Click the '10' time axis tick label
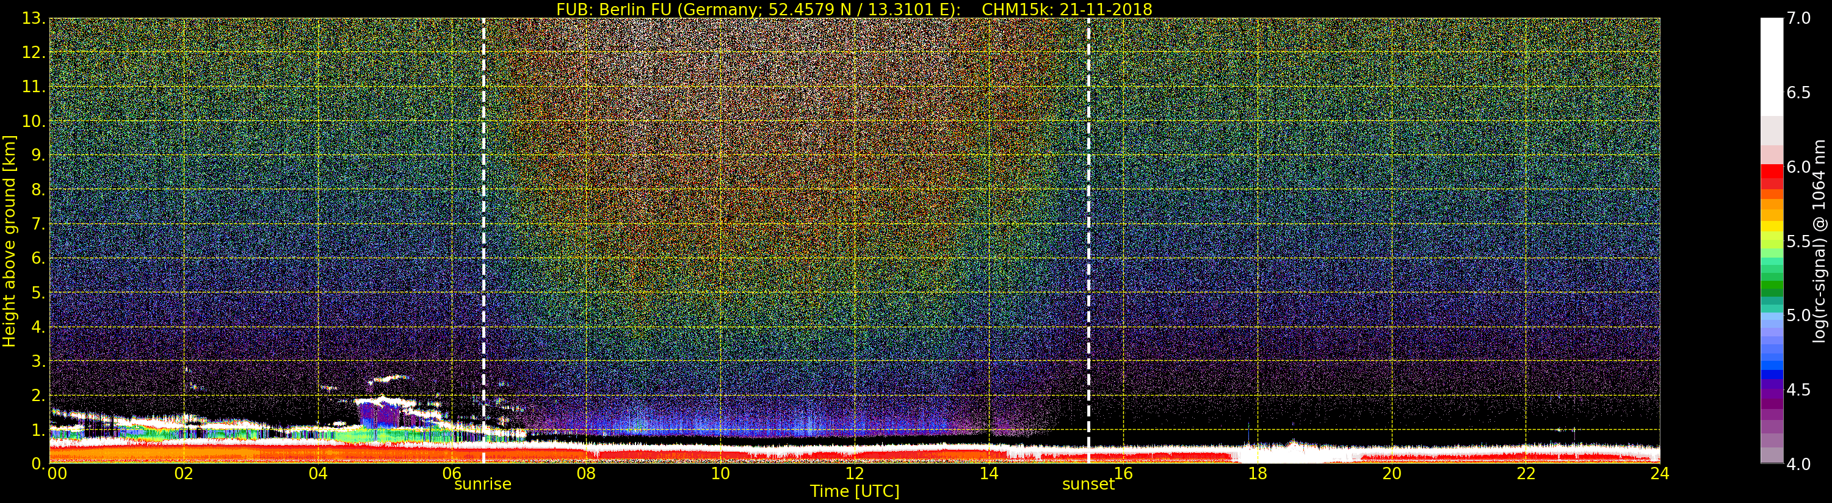This screenshot has width=1832, height=503. click(720, 474)
